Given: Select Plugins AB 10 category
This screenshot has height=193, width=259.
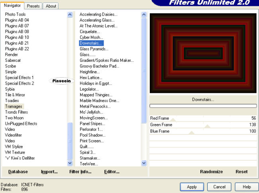Looking at the screenshot, I should 17,37.
